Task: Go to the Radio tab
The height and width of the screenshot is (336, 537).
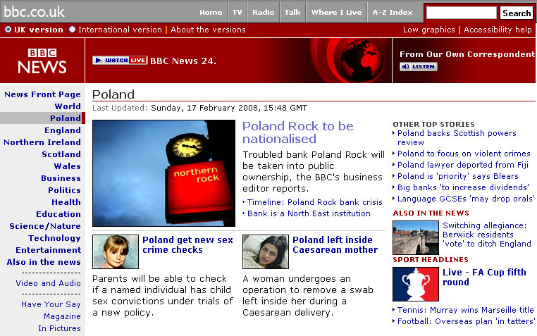Action: 264,13
